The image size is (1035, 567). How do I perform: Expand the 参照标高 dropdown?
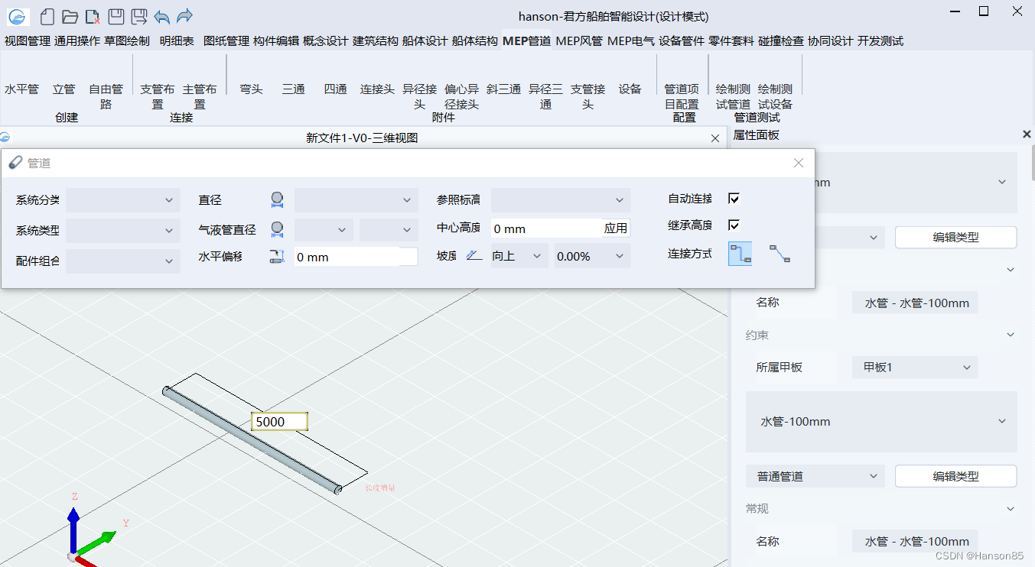click(560, 200)
